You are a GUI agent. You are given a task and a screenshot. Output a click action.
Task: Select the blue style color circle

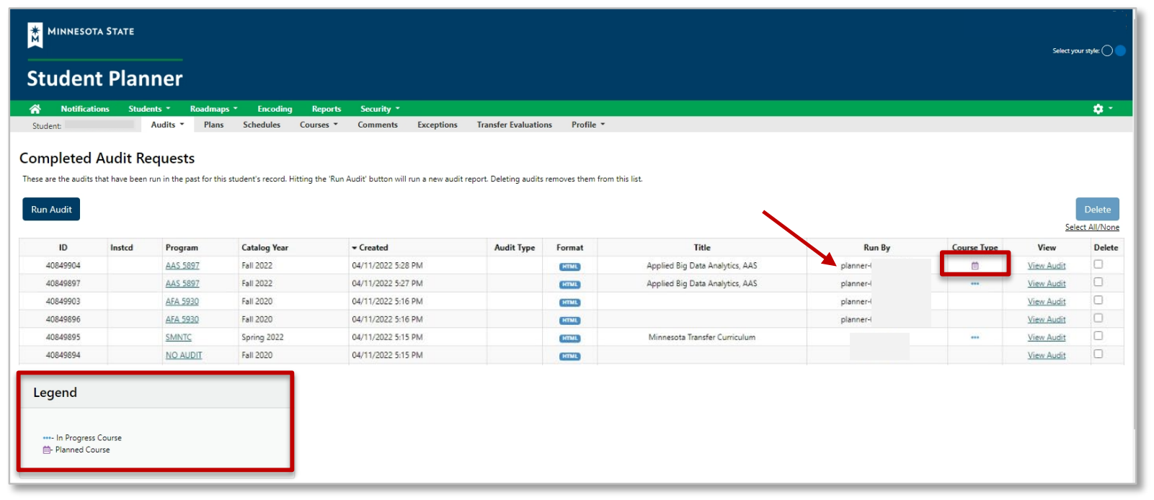pyautogui.click(x=1120, y=50)
